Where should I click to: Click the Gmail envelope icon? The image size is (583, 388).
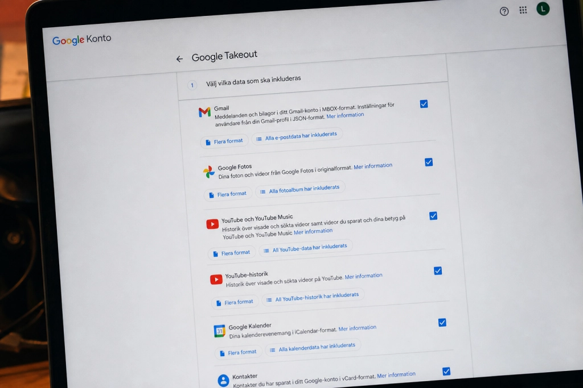[204, 112]
